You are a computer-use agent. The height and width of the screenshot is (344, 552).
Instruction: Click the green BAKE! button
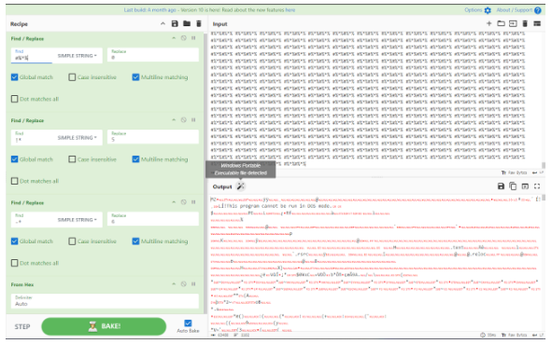[x=104, y=326]
